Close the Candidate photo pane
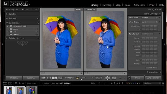Screen dimensions: 167x94 tap(125, 73)
